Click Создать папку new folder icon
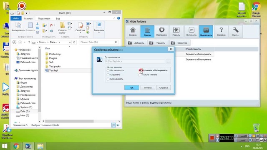The width and height of the screenshot is (267, 150). pyautogui.click(x=62, y=28)
